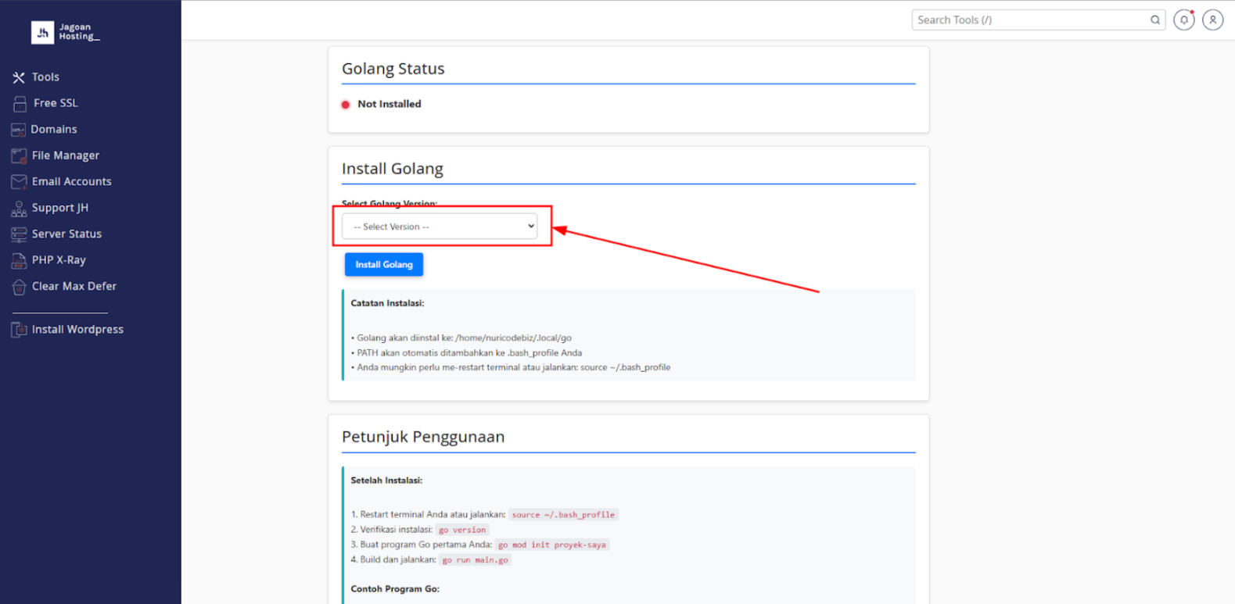Click the 'go version' code snippet
The image size is (1235, 604).
[x=461, y=530]
